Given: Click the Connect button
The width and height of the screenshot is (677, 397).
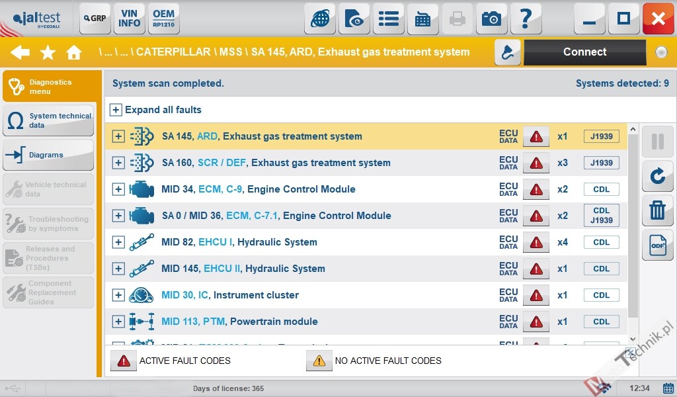Looking at the screenshot, I should click(x=584, y=52).
